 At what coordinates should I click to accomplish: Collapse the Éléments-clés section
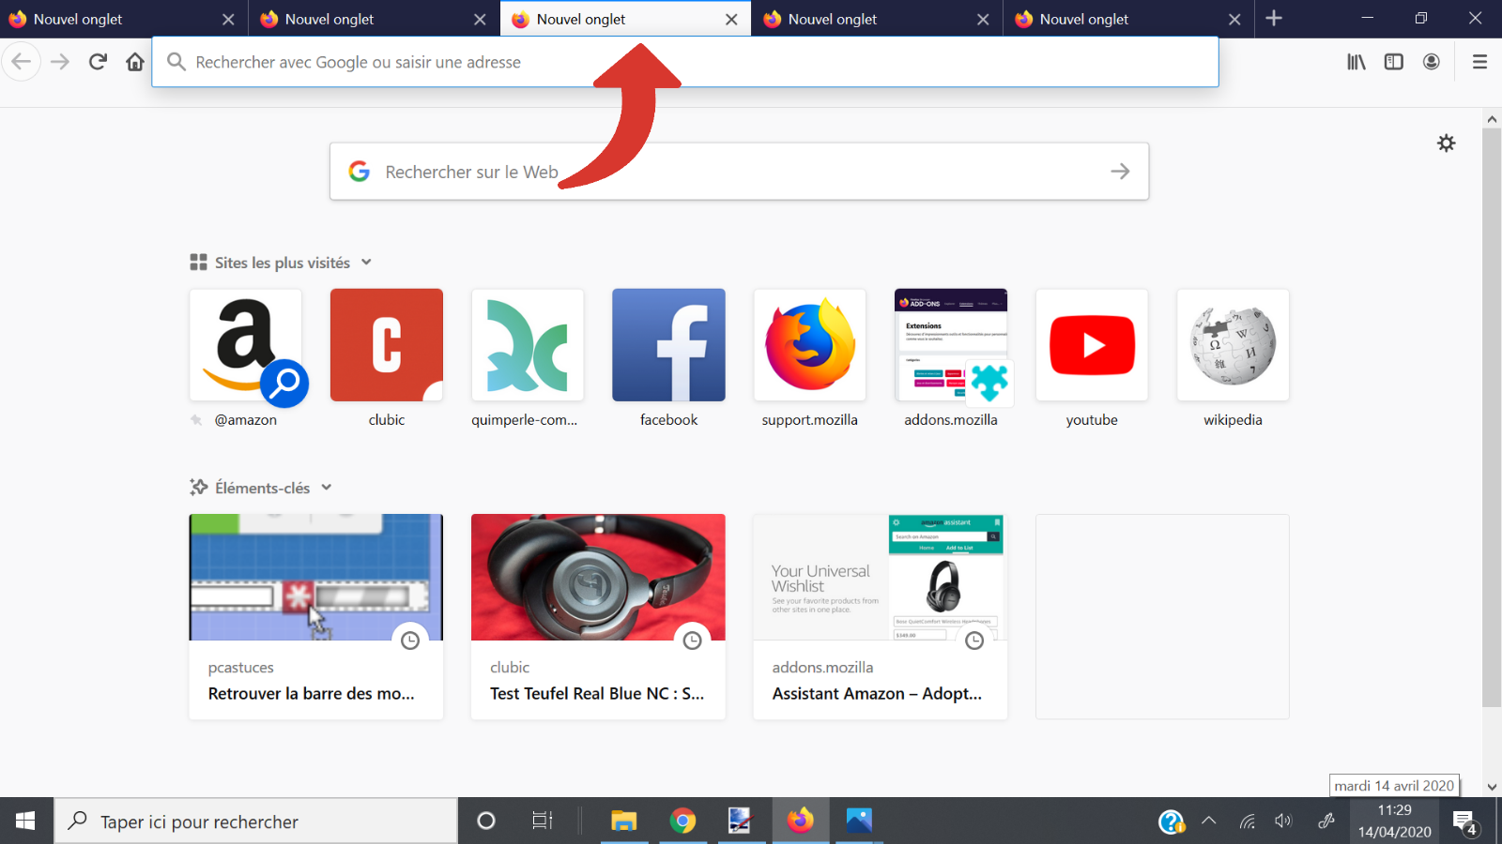coord(326,488)
